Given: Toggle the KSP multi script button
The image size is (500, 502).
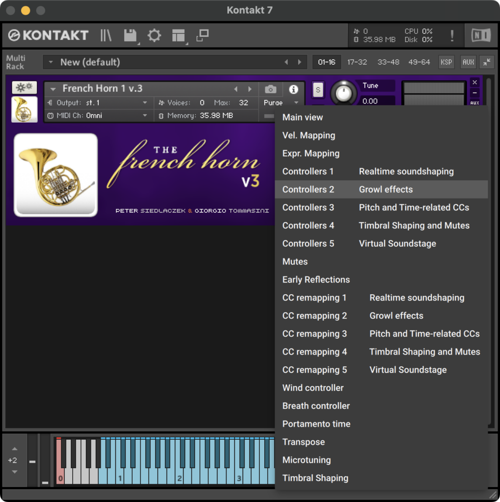Looking at the screenshot, I should [x=446, y=62].
